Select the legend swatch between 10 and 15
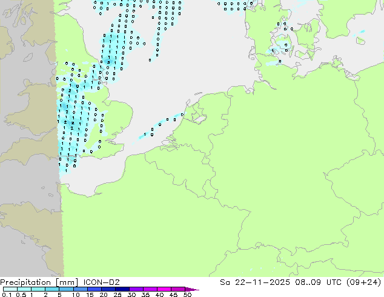 click(80, 289)
